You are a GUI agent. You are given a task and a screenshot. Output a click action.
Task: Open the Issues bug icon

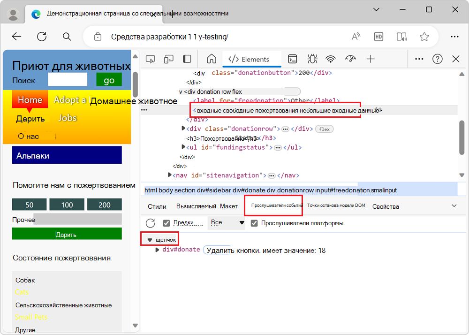coord(311,59)
